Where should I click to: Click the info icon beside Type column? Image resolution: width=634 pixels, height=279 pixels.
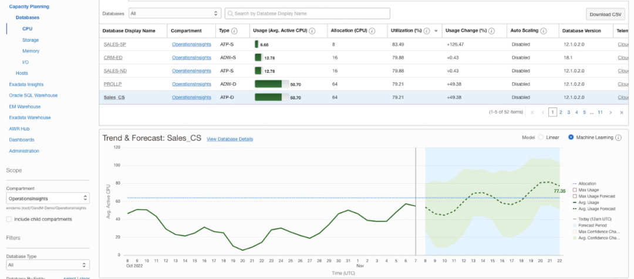[234, 31]
